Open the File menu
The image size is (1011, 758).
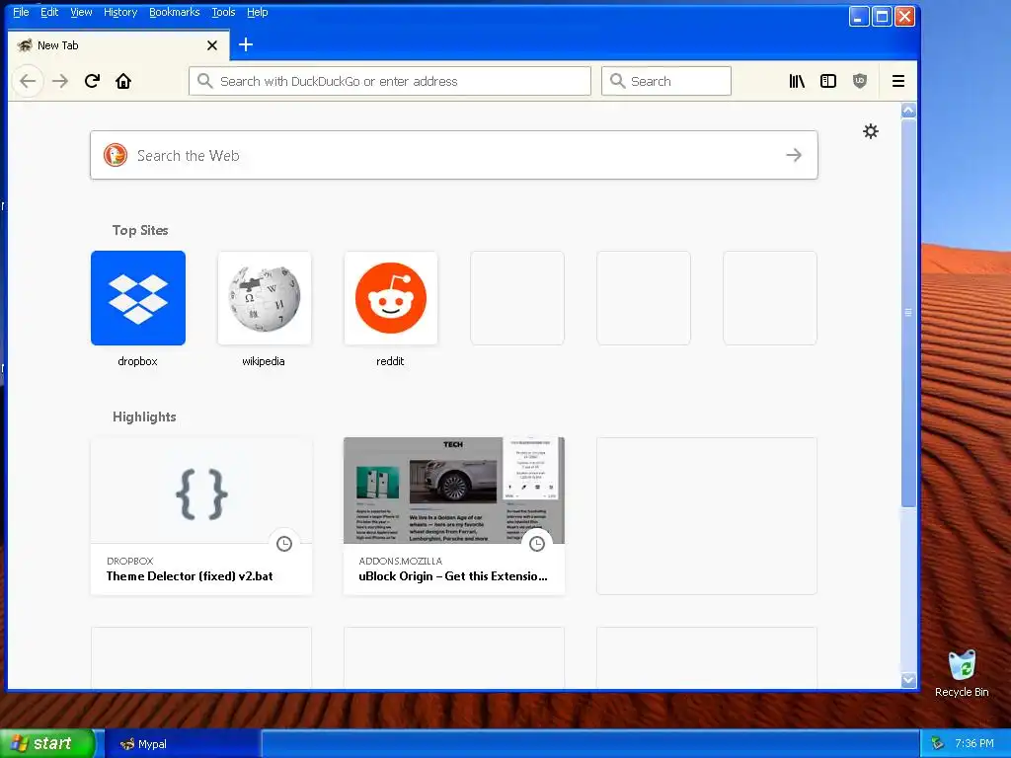pyautogui.click(x=21, y=12)
